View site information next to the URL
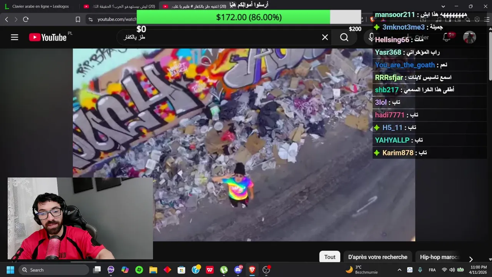 click(90, 19)
